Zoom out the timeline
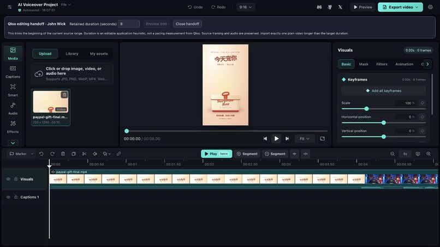 point(393,154)
